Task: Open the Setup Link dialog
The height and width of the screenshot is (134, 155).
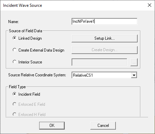Action: pyautogui.click(x=105, y=38)
